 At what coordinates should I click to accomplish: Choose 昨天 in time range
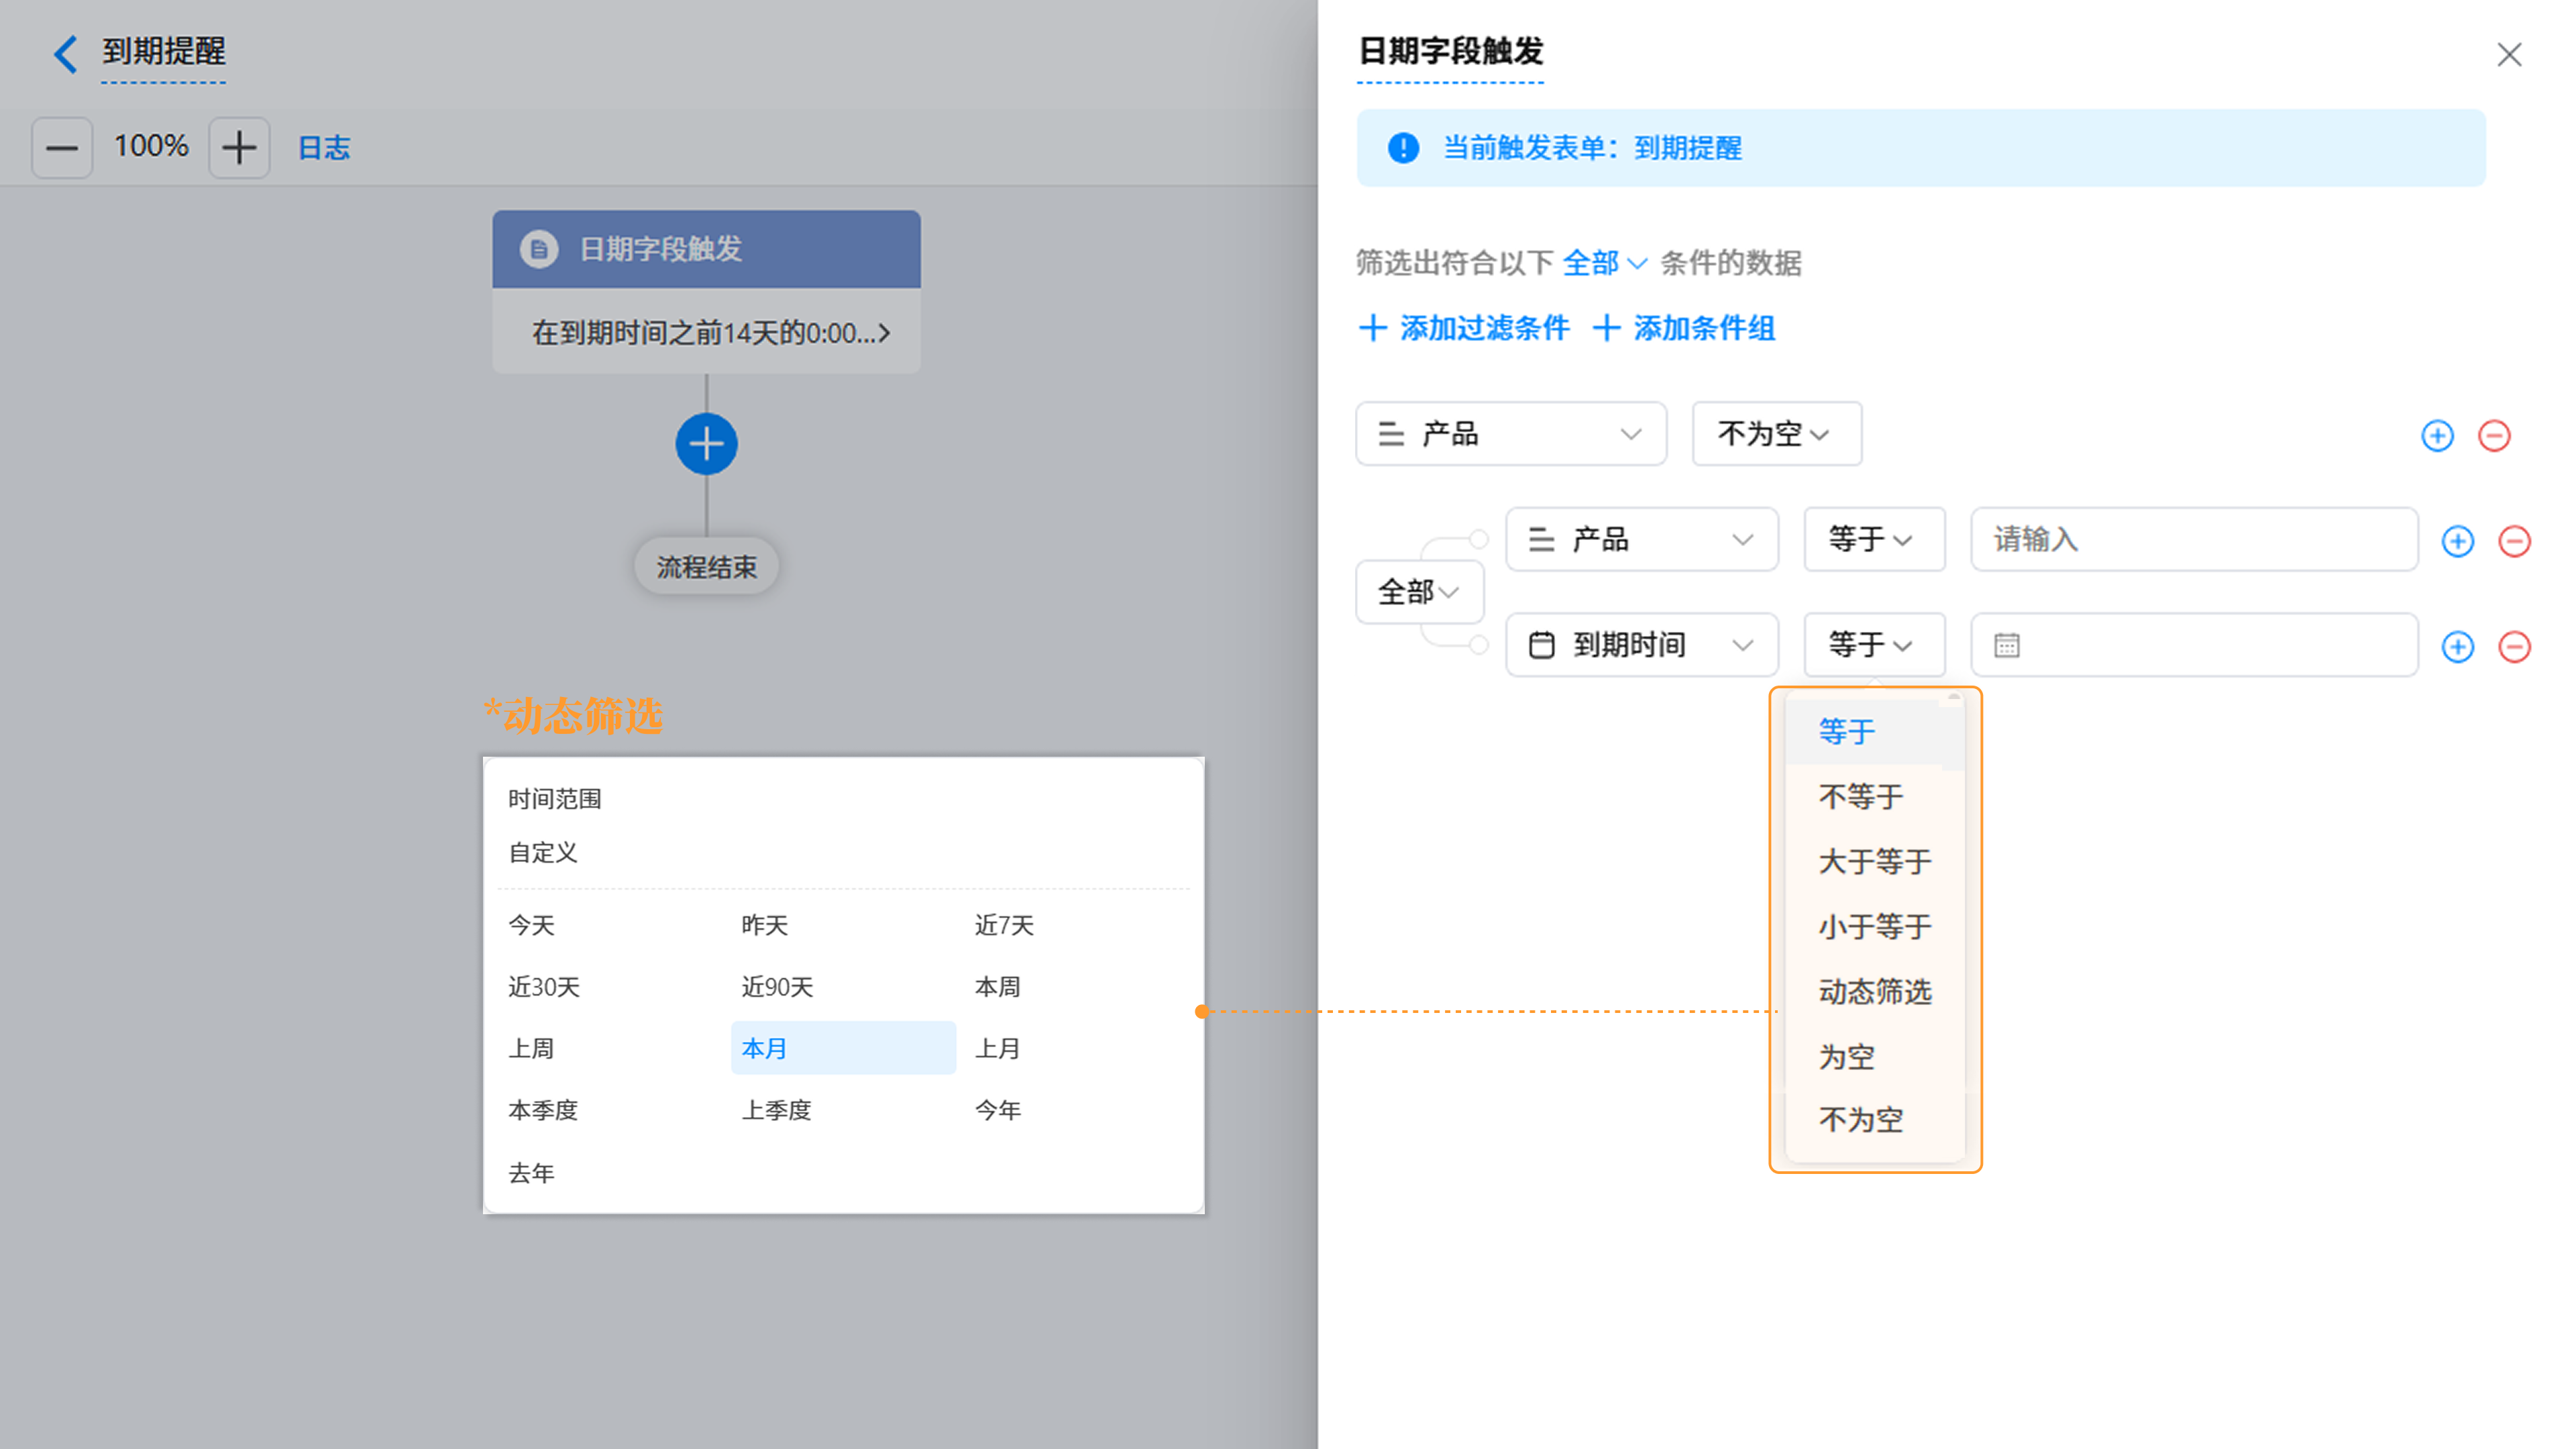pos(765,925)
